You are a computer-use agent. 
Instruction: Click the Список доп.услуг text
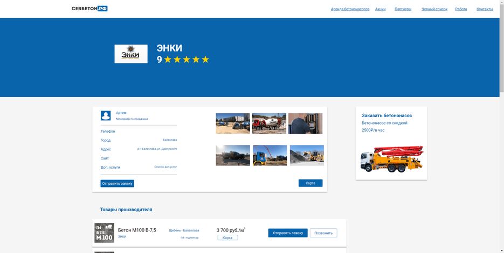165,167
